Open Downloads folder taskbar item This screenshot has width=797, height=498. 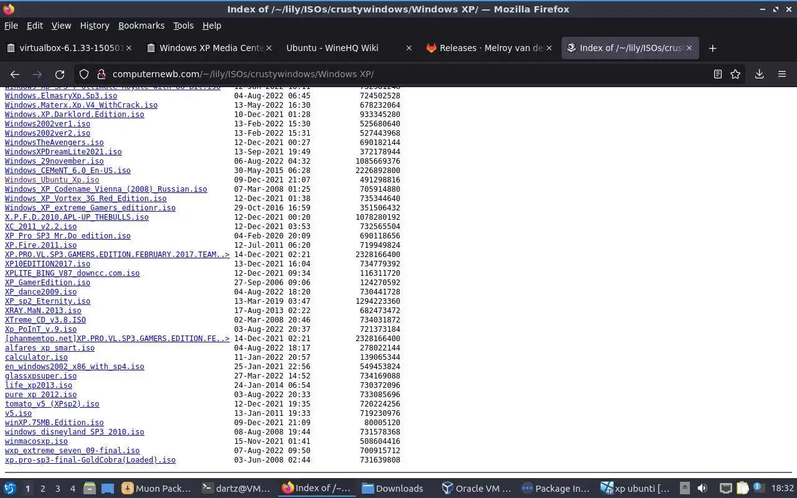pyautogui.click(x=396, y=489)
